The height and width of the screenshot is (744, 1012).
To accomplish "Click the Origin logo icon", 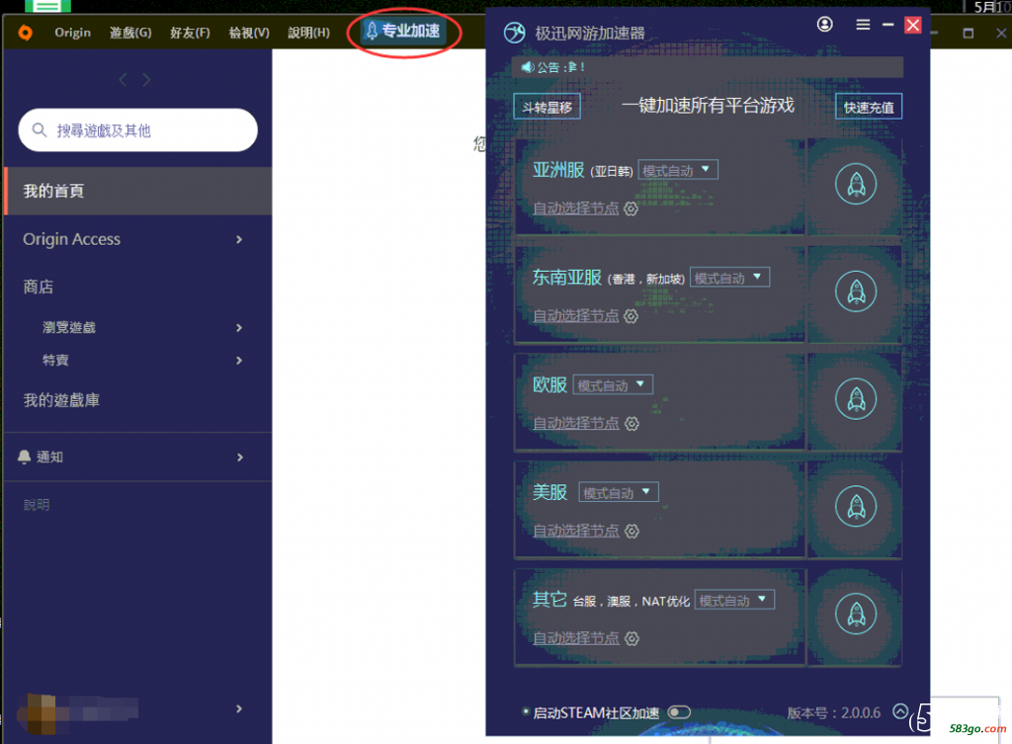I will pos(26,33).
